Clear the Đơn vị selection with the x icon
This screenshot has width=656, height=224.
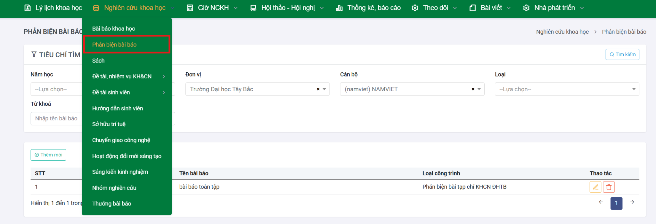tap(318, 89)
